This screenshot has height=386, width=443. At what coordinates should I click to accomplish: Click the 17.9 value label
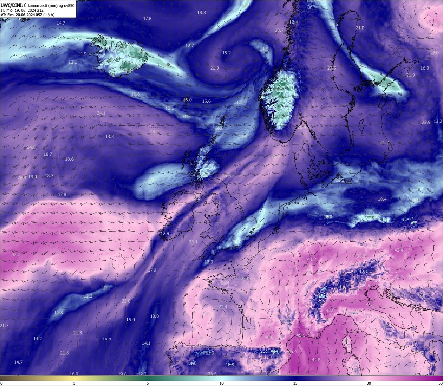coord(152,270)
